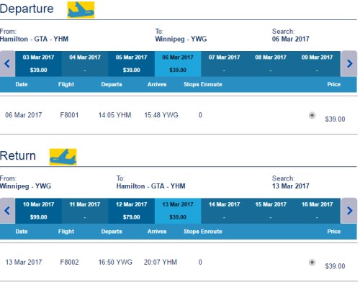360x287 pixels.
Task: Switch to 16 Mar 2017 return tab
Action: click(x=317, y=211)
